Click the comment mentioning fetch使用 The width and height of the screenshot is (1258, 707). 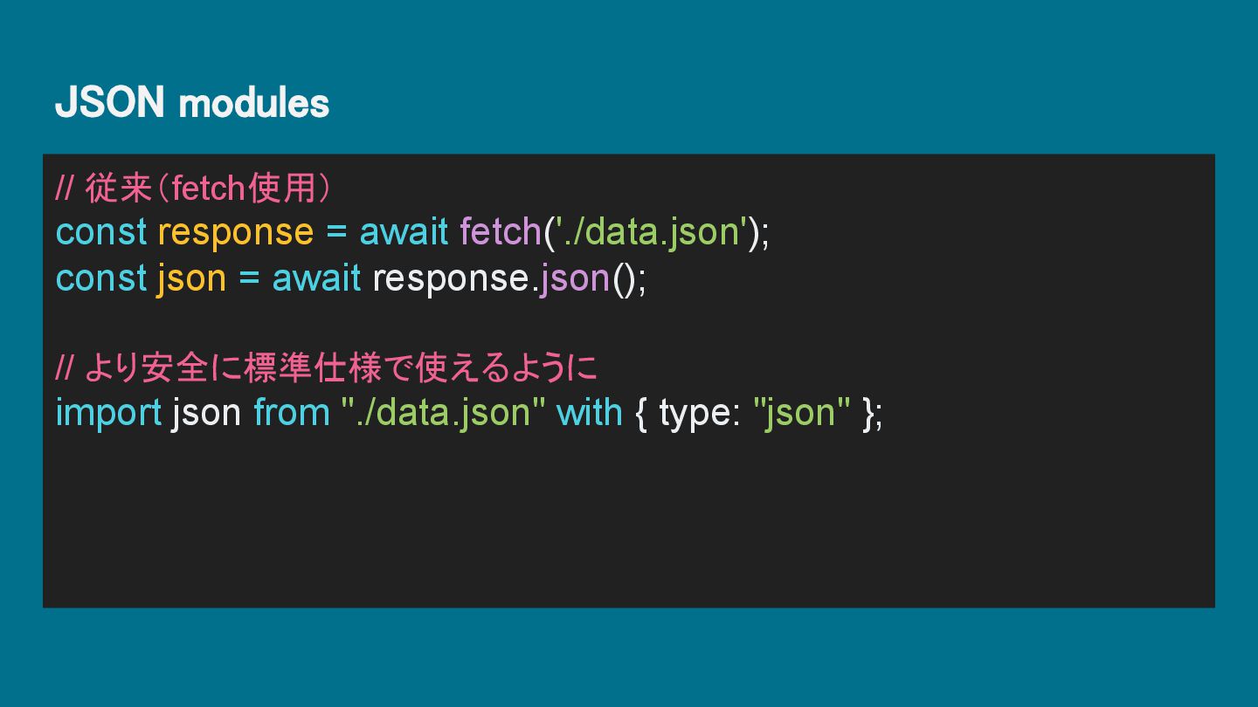[x=192, y=188]
